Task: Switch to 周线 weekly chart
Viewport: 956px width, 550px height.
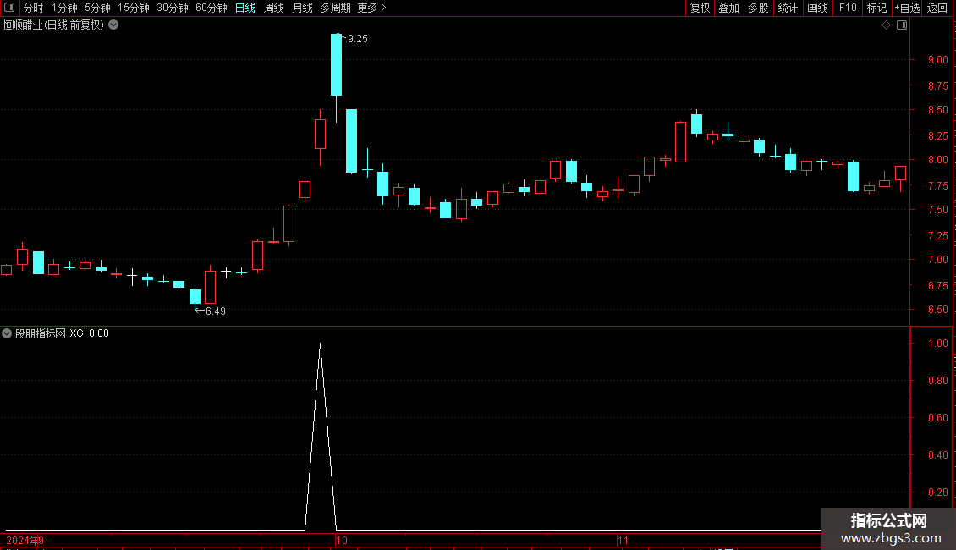Action: click(274, 8)
